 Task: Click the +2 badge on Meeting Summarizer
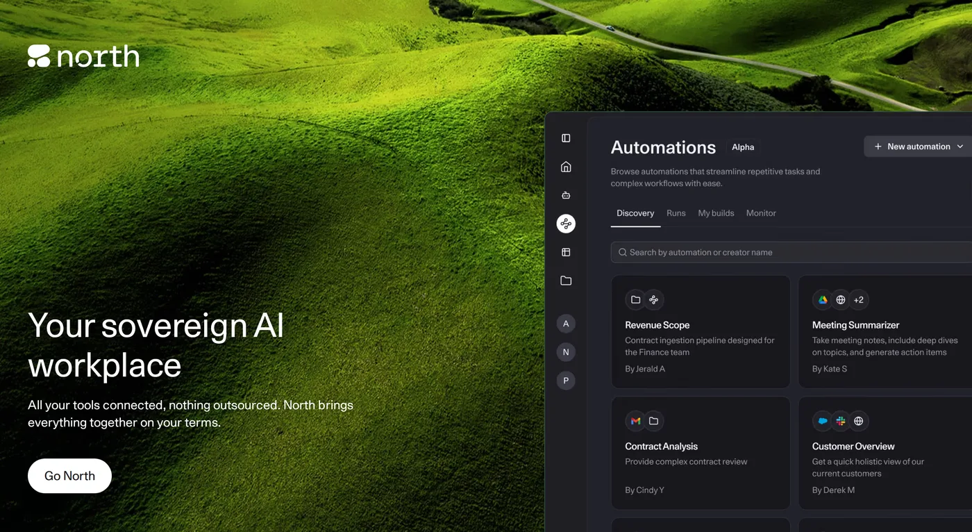pos(859,300)
